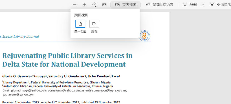Click email pat_anene@yahoo.com

18,95
